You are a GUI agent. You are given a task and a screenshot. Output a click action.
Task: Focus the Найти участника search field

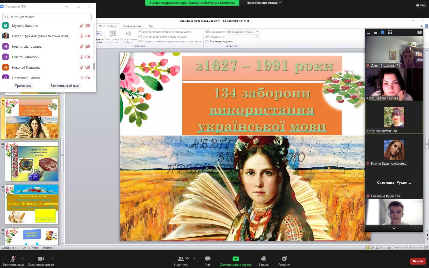click(x=47, y=17)
